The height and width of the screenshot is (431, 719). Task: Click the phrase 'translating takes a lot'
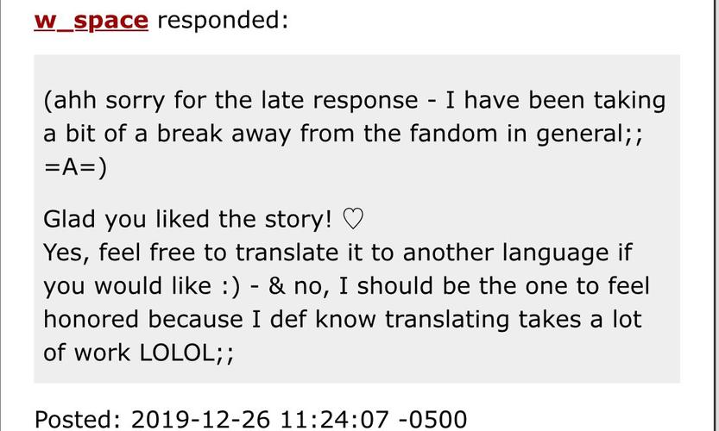(513, 320)
